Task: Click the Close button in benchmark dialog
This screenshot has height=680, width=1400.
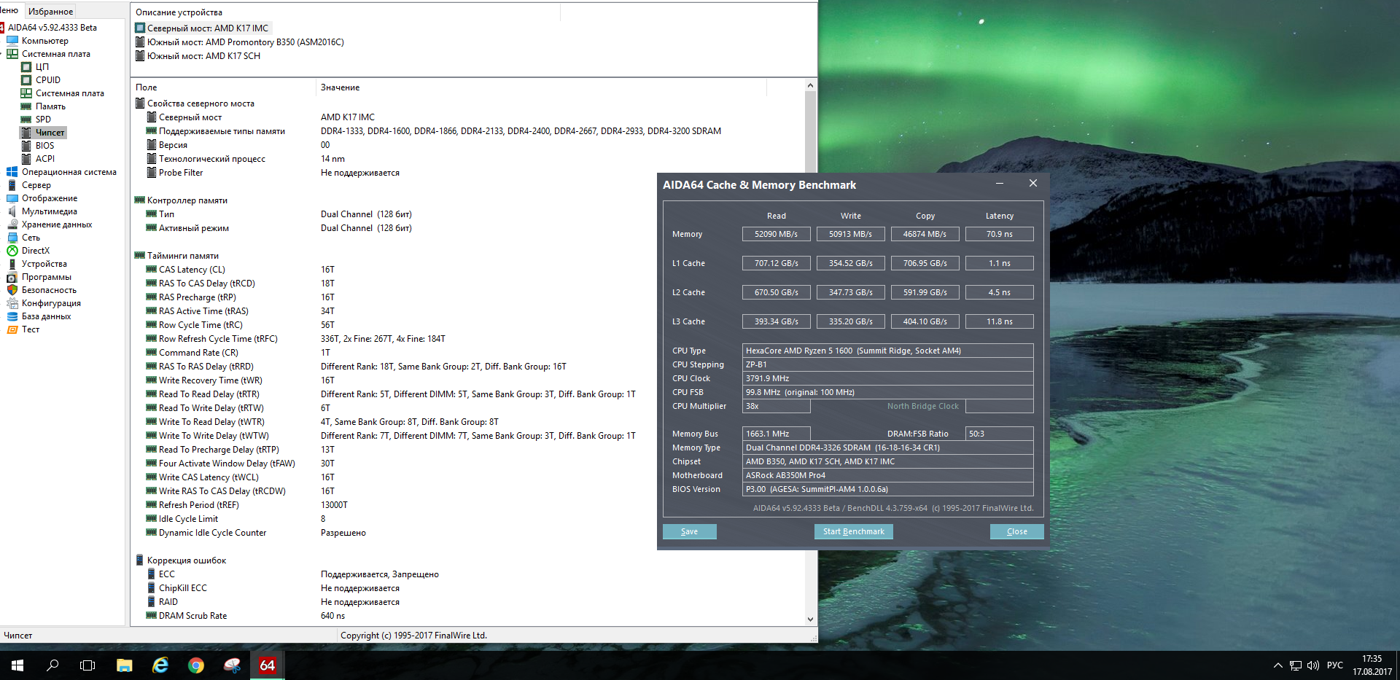Action: (x=1016, y=532)
